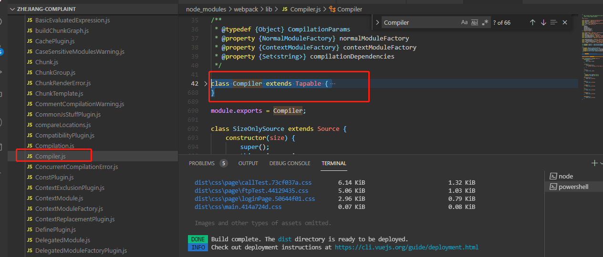Click the new terminal plus icon

click(x=594, y=163)
